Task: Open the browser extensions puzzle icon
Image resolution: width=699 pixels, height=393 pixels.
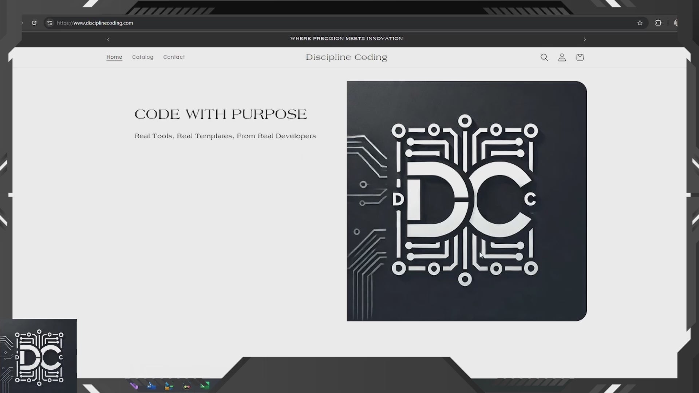Action: pos(658,23)
